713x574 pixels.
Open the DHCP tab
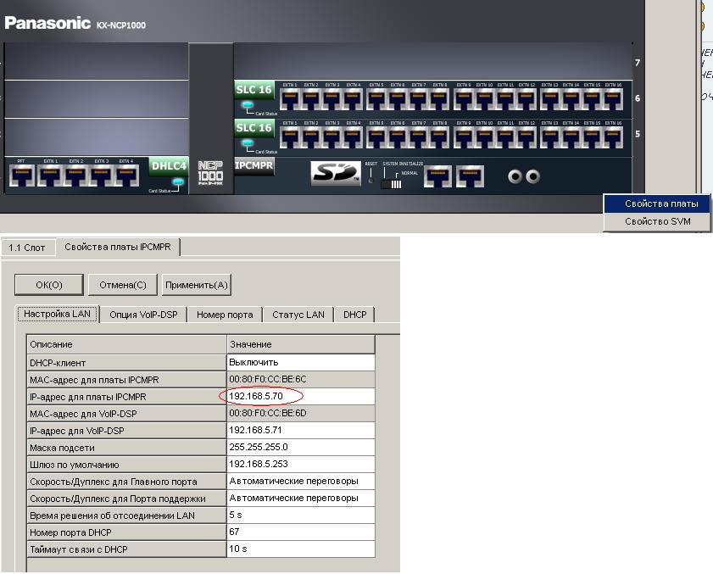(x=354, y=315)
